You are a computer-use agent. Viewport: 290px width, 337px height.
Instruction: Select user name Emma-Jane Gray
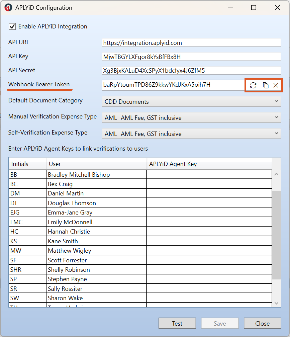pyautogui.click(x=70, y=213)
